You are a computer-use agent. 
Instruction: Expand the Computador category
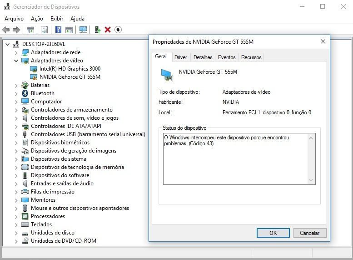(16, 102)
